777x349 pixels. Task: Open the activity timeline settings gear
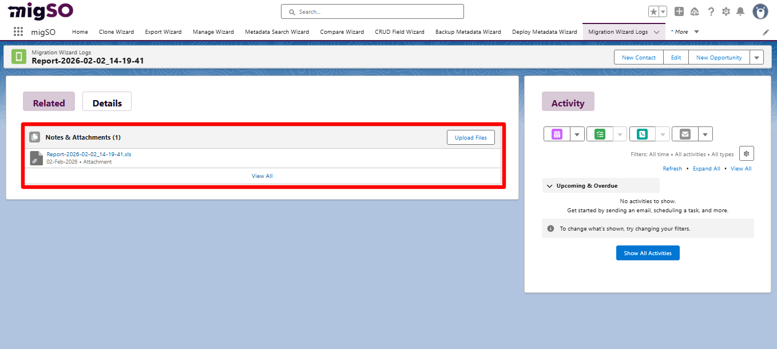tap(746, 153)
